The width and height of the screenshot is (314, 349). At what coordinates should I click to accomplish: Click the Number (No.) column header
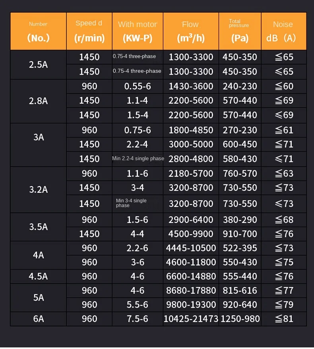(x=38, y=31)
